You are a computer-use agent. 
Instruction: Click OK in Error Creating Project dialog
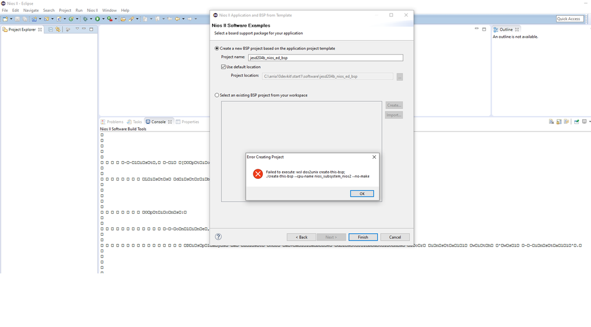coord(362,194)
